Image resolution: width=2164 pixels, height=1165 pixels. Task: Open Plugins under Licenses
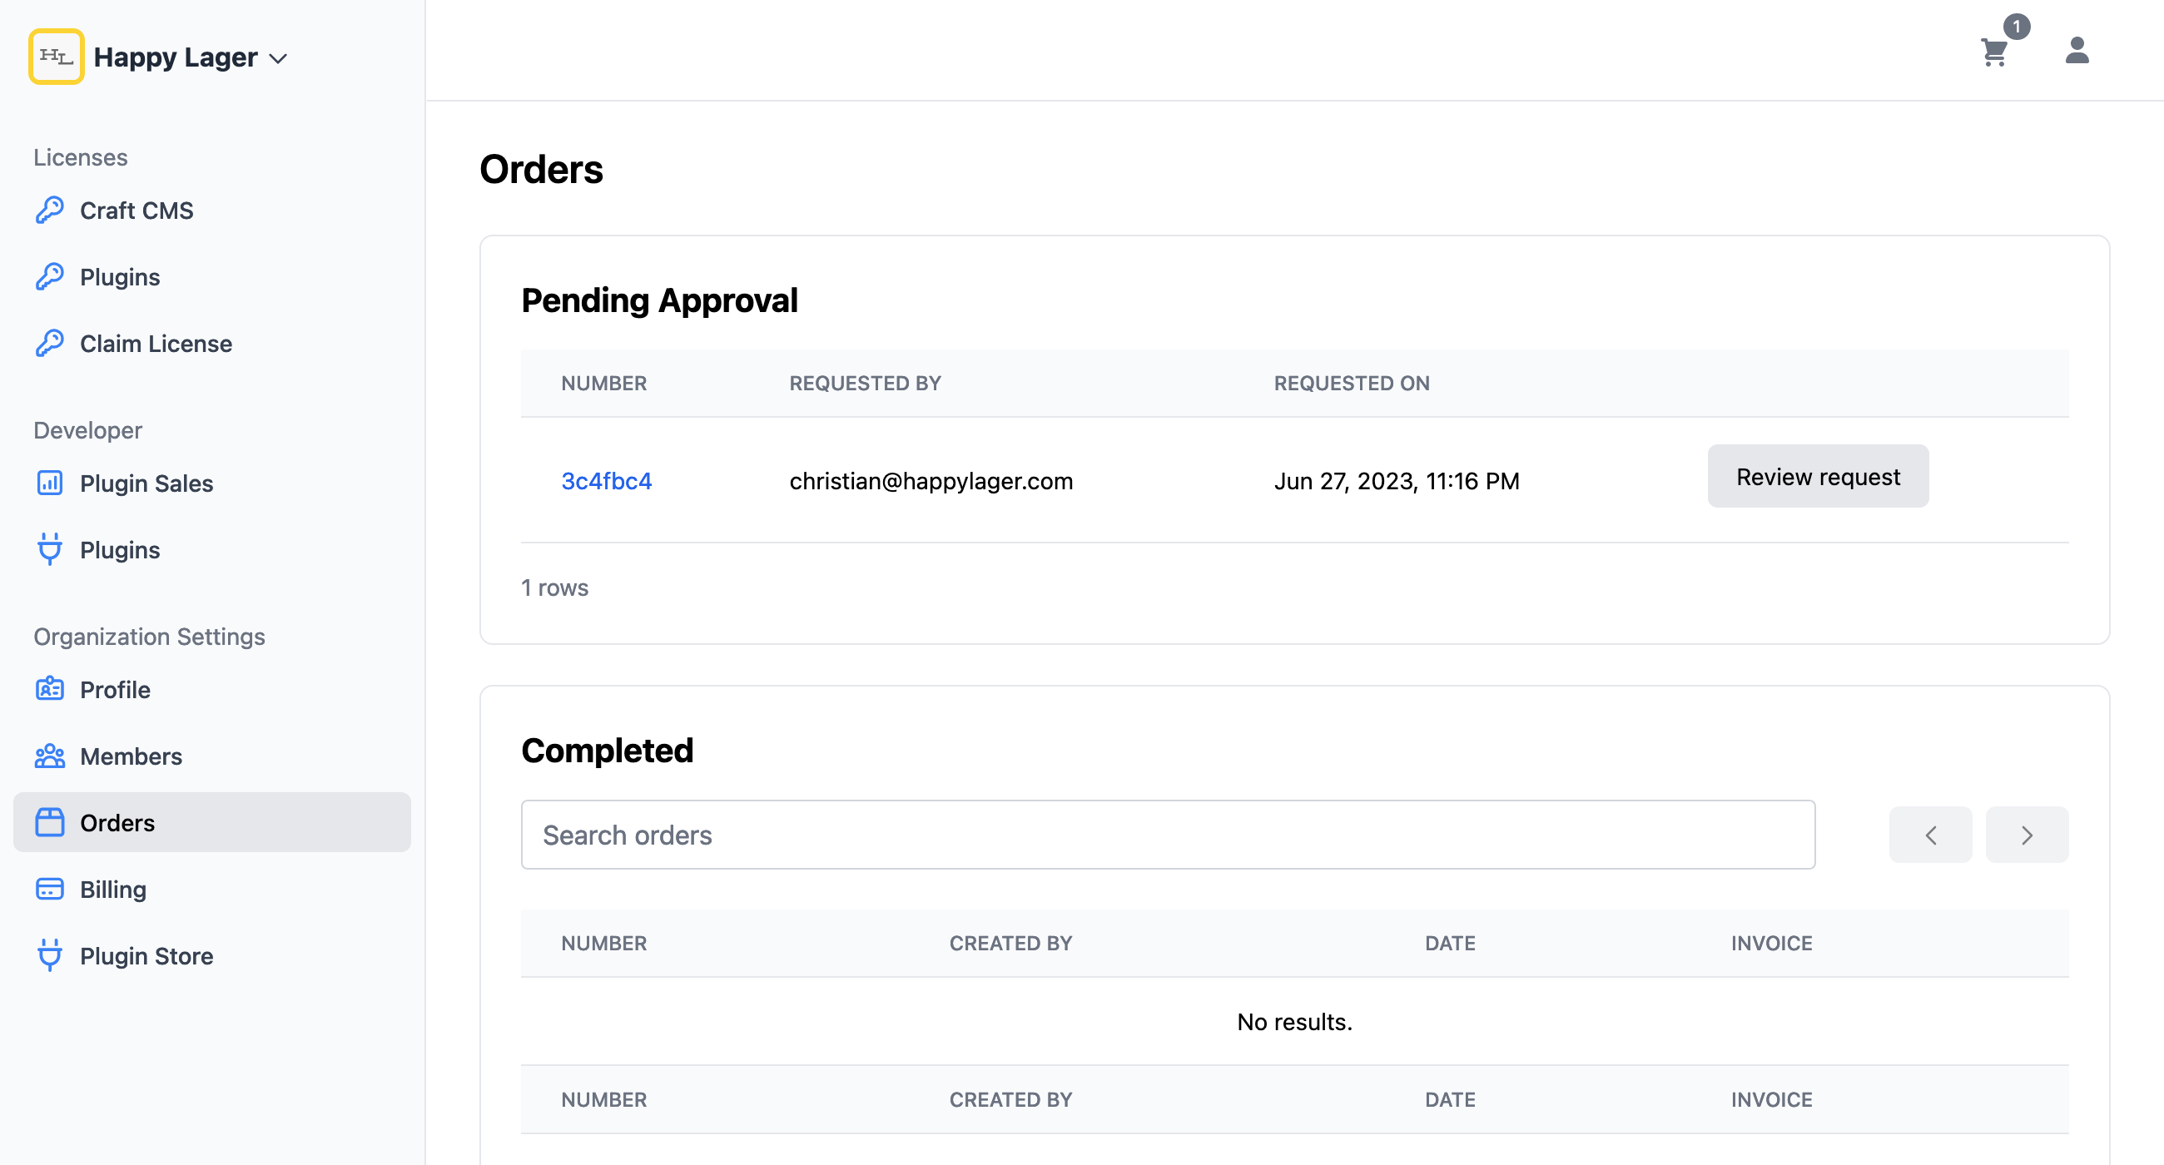point(211,276)
